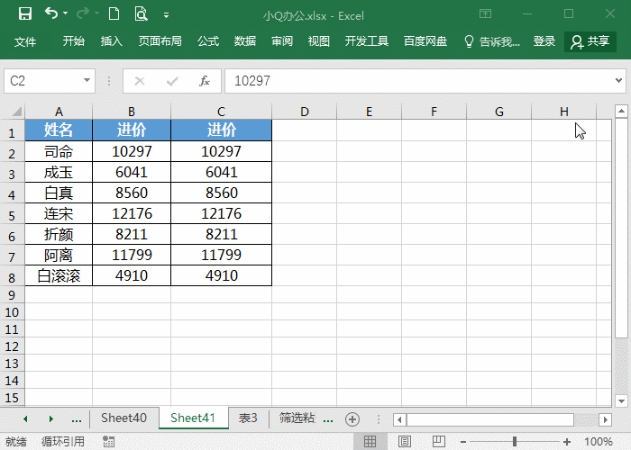Click the zoom slider handle
Screen dimensions: 631x450
[x=515, y=442]
